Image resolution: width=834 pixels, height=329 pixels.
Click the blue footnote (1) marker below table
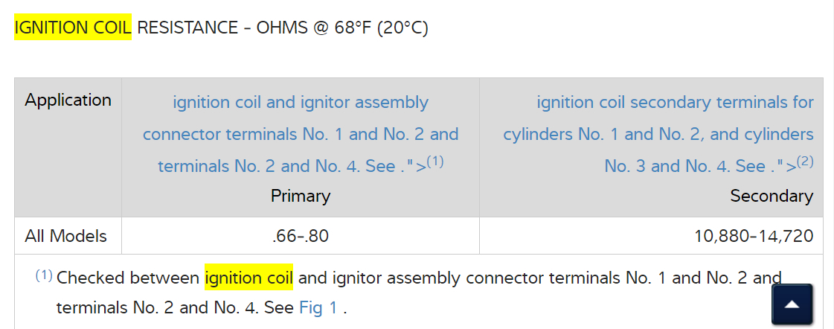coord(44,276)
